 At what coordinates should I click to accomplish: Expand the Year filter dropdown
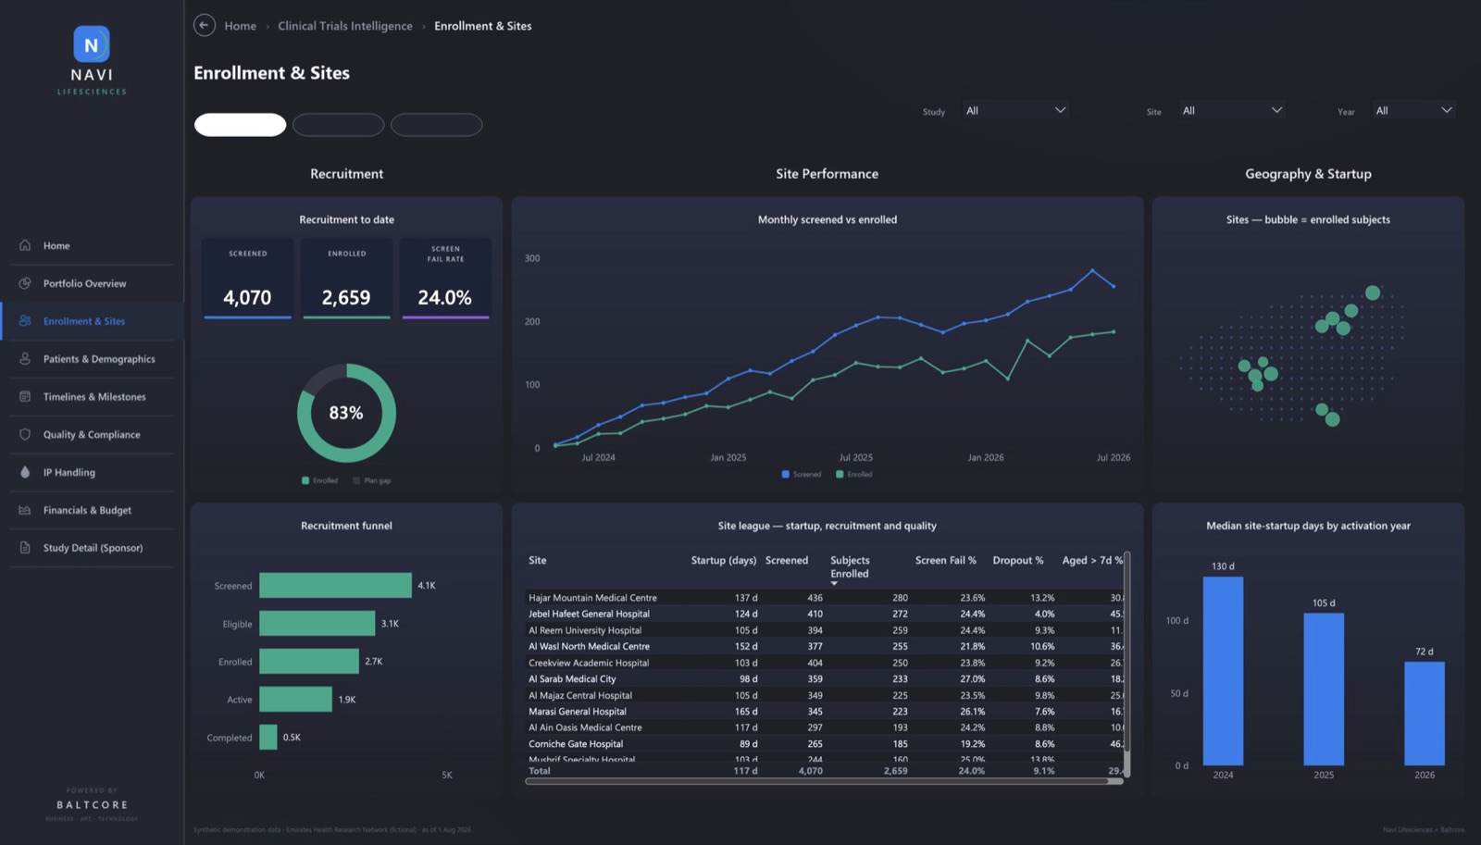[1413, 110]
